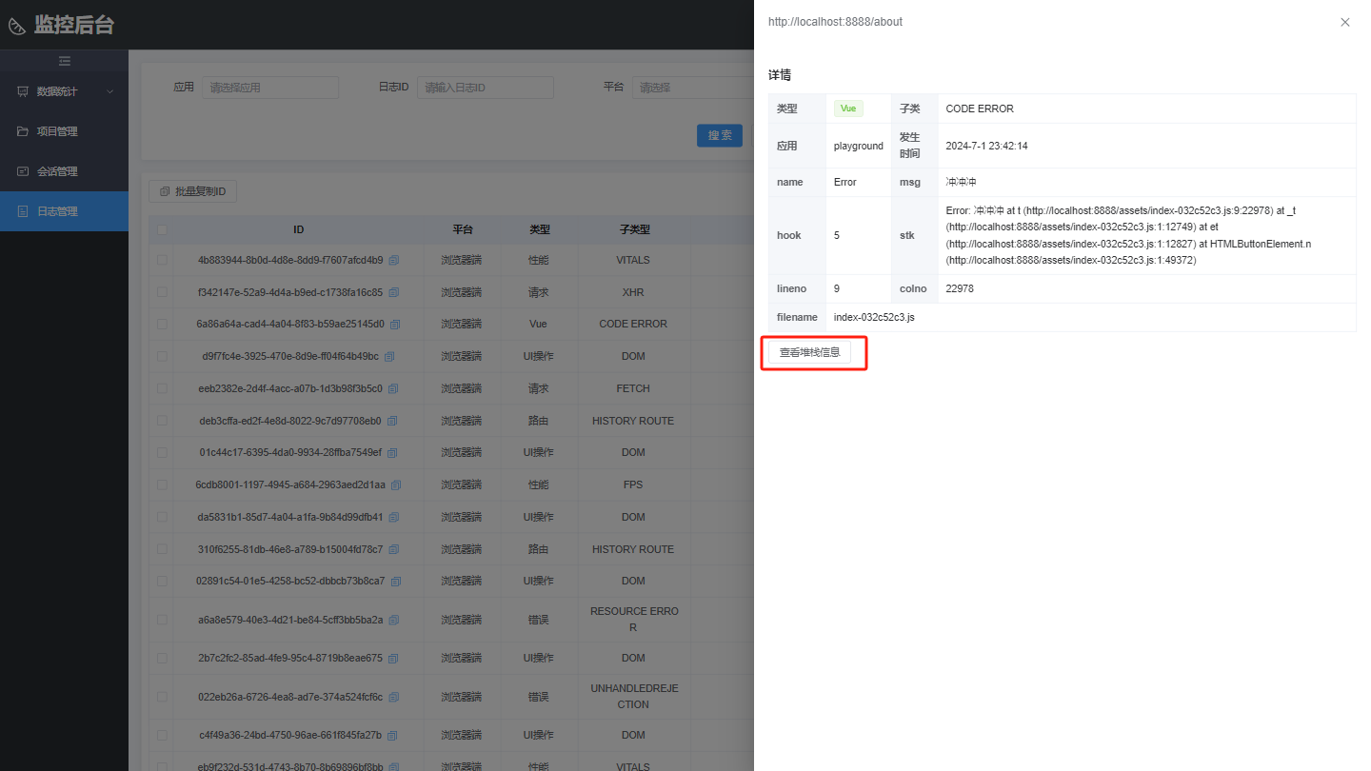
Task: Click the 查看堆栈信息 button
Action: click(809, 352)
